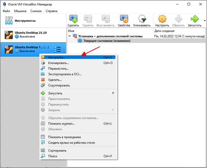This screenshot has width=207, height=168.
Task: Open the Файл menu
Action: [6, 11]
